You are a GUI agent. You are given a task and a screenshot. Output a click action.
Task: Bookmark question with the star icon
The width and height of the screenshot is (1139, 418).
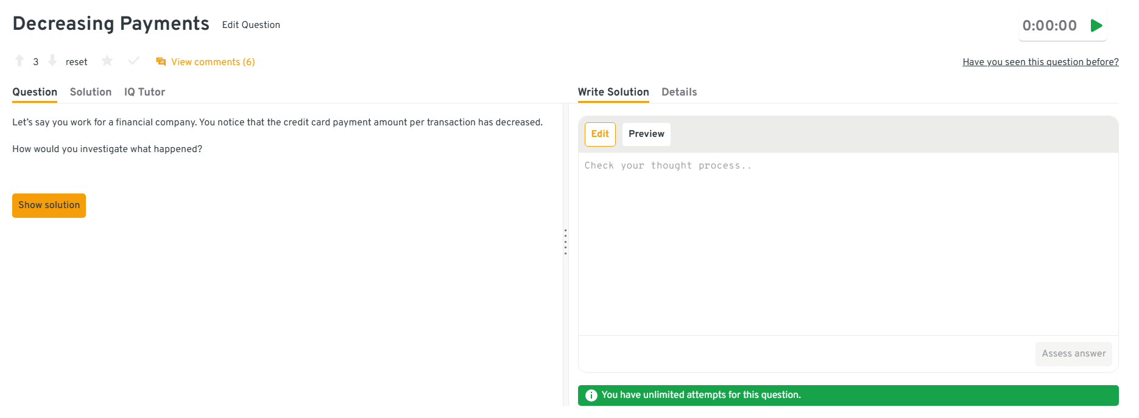coord(107,61)
